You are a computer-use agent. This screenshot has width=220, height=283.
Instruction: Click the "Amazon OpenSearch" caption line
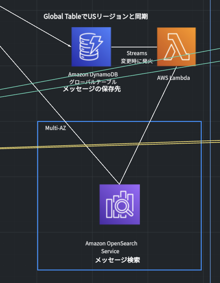111,244
